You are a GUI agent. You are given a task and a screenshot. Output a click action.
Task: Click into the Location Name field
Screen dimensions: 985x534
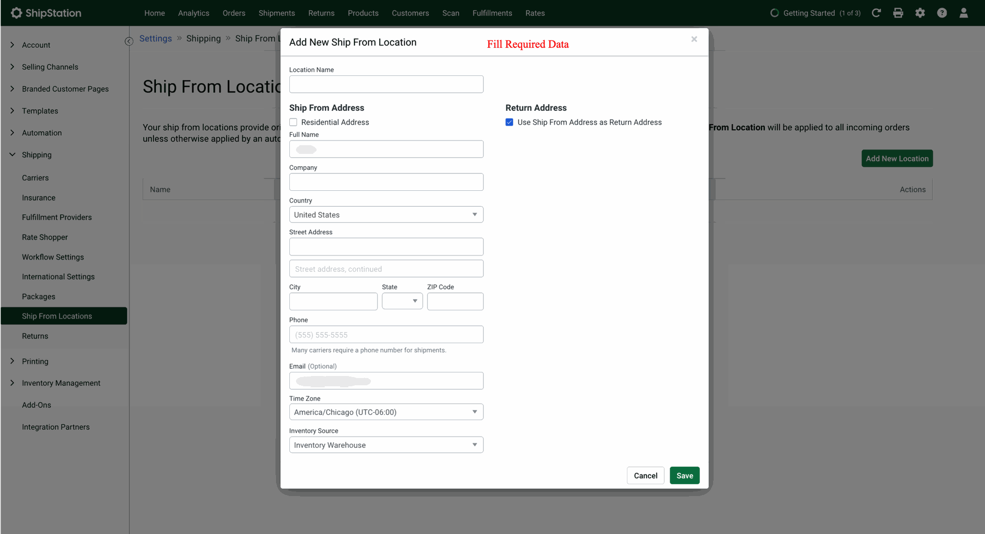386,84
